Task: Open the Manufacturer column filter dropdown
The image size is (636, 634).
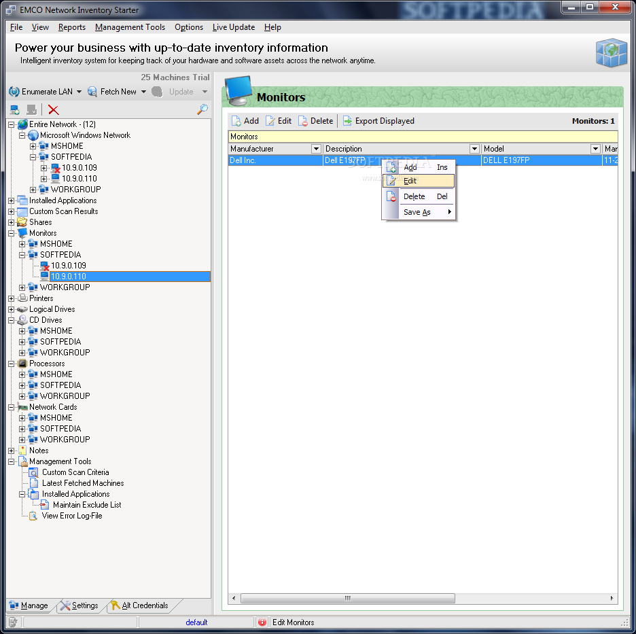Action: [x=317, y=149]
